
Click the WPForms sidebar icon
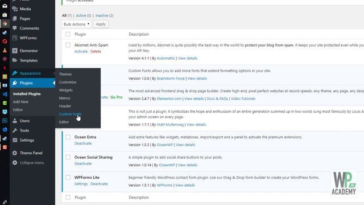tap(15, 38)
